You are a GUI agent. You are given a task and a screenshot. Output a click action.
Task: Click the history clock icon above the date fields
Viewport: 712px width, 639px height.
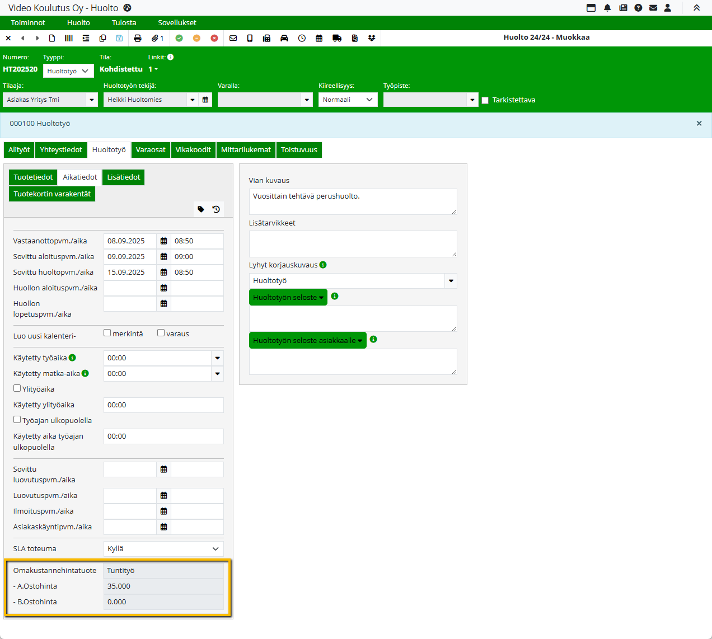216,209
